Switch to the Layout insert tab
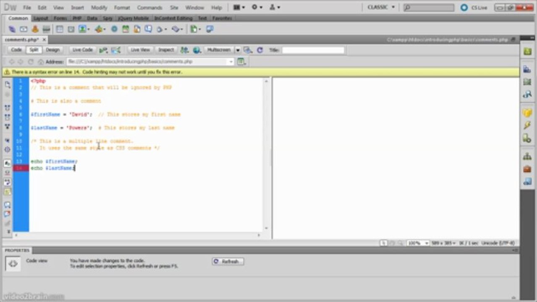The image size is (537, 302). pos(41,18)
